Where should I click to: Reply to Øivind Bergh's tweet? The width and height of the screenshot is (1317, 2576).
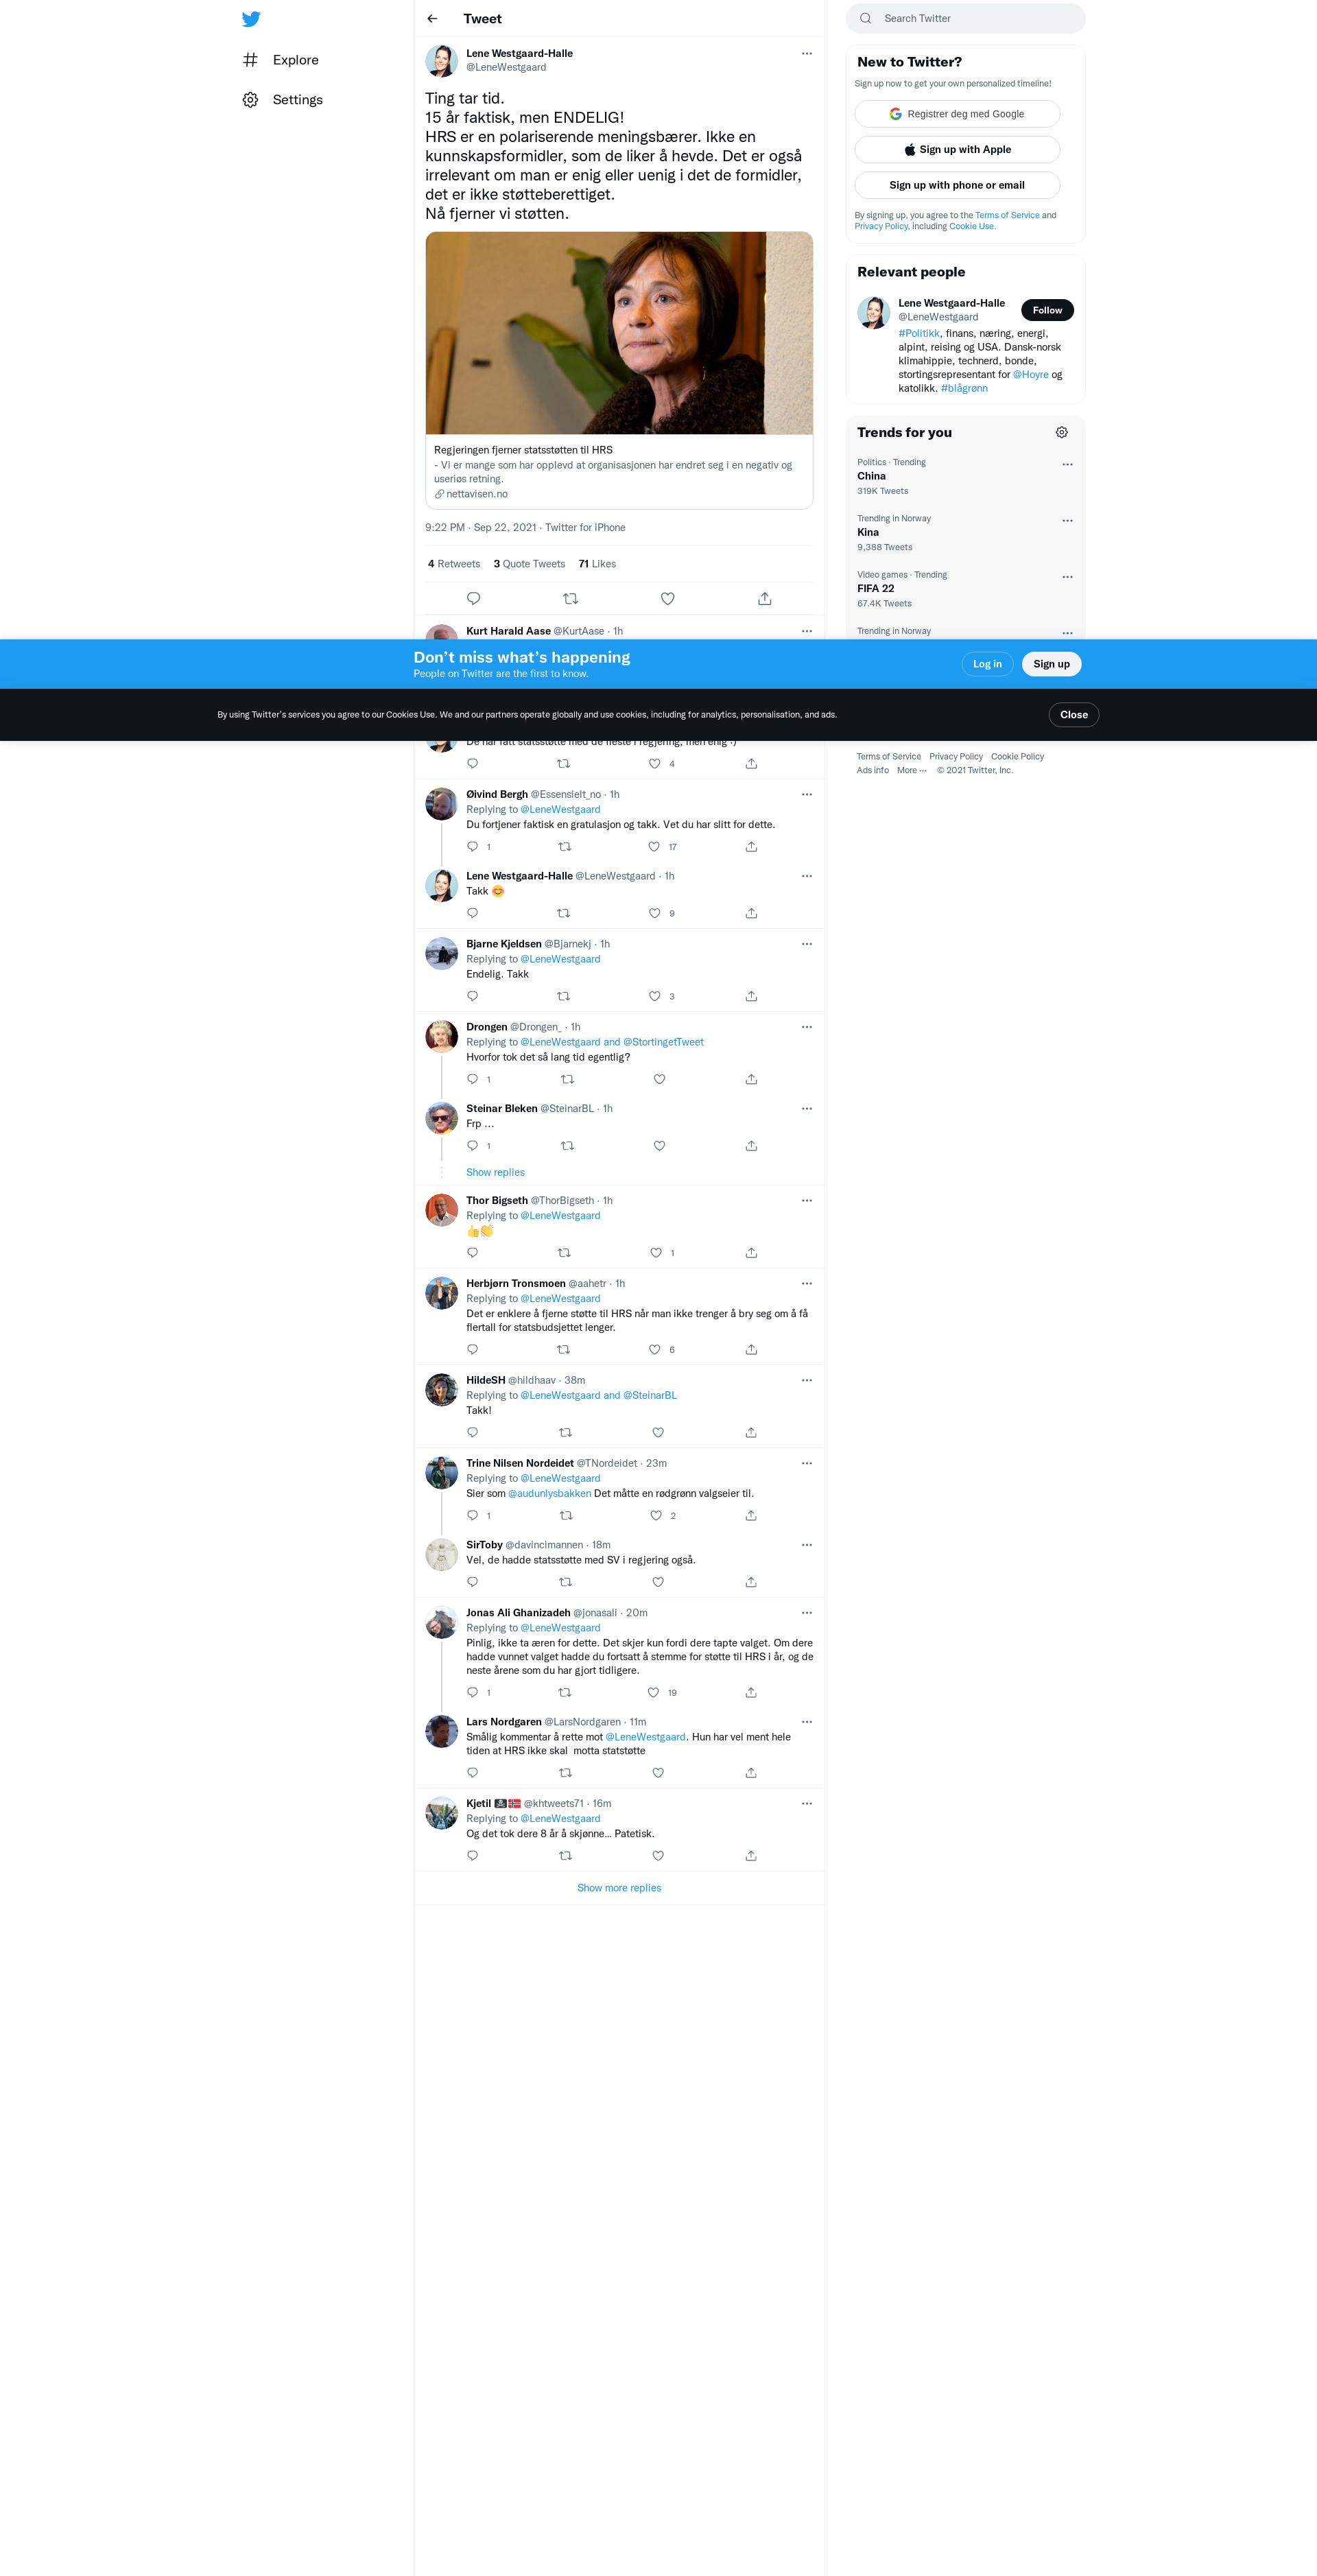(x=473, y=847)
